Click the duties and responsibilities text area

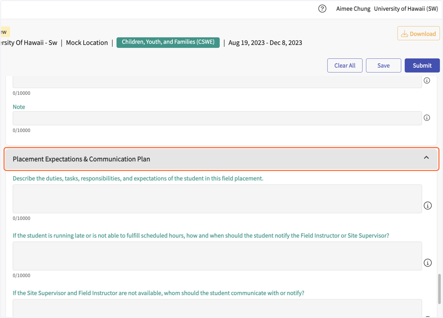pos(217,199)
